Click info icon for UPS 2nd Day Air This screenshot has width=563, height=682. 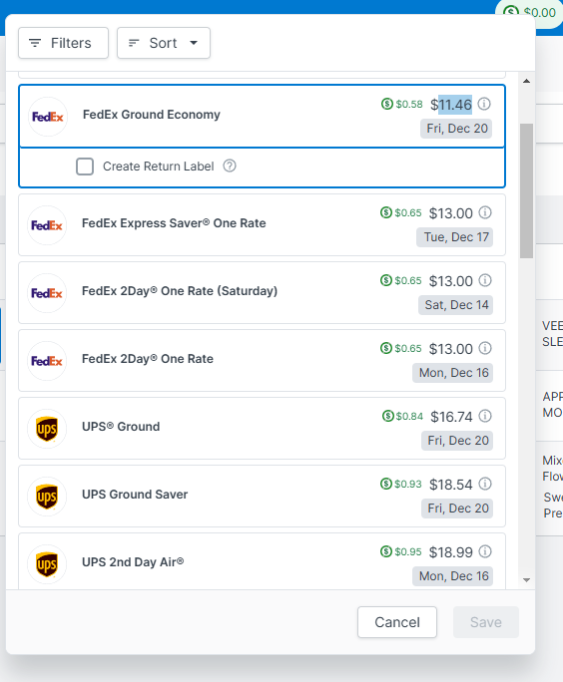point(484,551)
